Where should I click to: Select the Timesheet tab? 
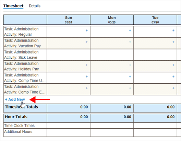pos(13,6)
